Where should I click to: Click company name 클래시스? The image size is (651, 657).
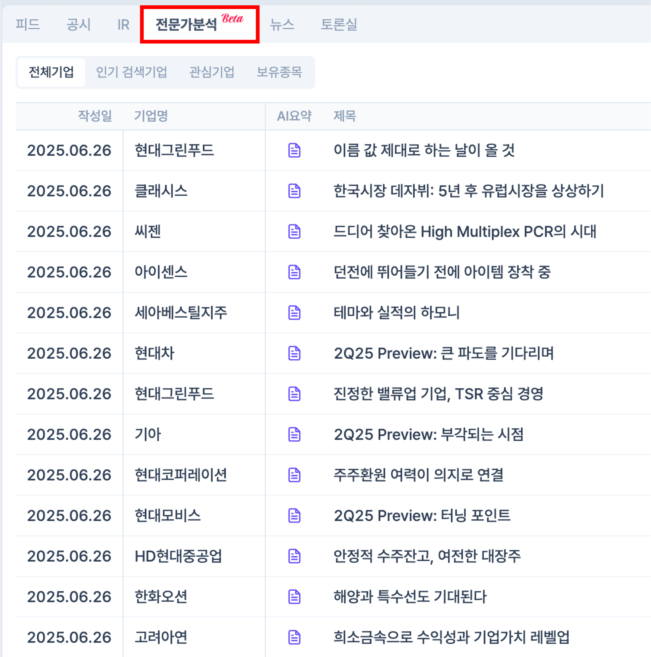(x=161, y=191)
